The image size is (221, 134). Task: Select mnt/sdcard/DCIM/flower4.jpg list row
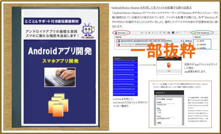pyautogui.click(x=125, y=75)
